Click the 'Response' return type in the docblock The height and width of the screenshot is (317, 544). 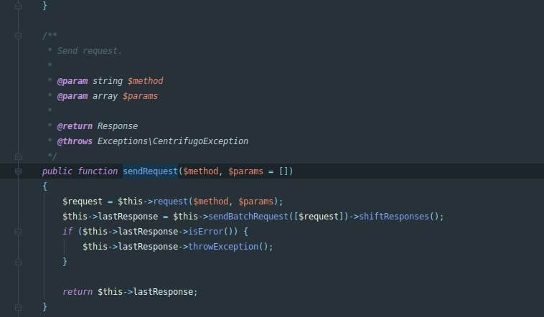[118, 126]
